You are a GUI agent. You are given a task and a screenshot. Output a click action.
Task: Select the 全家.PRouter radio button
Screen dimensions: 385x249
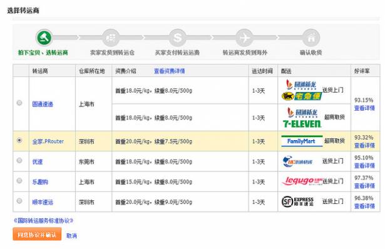click(19, 140)
